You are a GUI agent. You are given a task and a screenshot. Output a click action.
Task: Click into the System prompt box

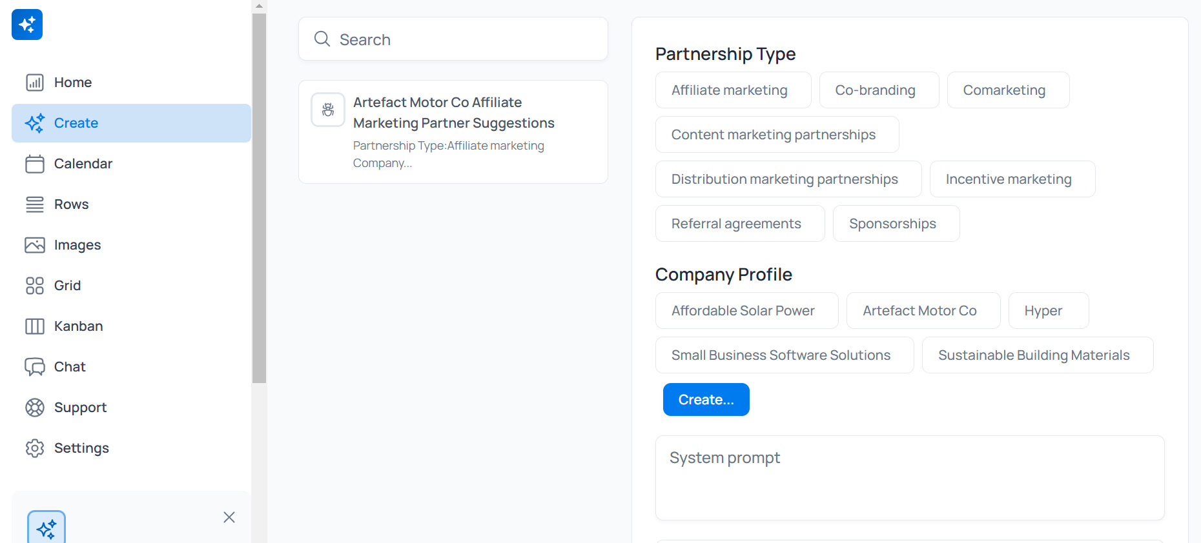(910, 478)
